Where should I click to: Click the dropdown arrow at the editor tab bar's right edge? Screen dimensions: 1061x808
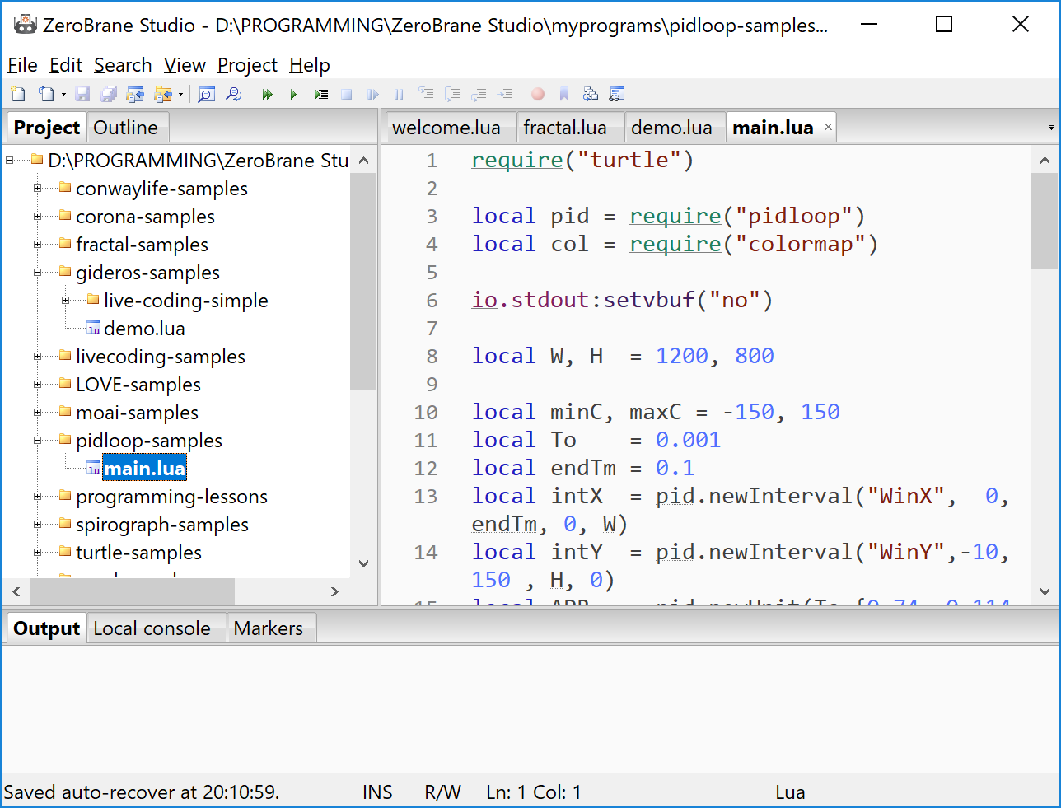(x=1050, y=128)
